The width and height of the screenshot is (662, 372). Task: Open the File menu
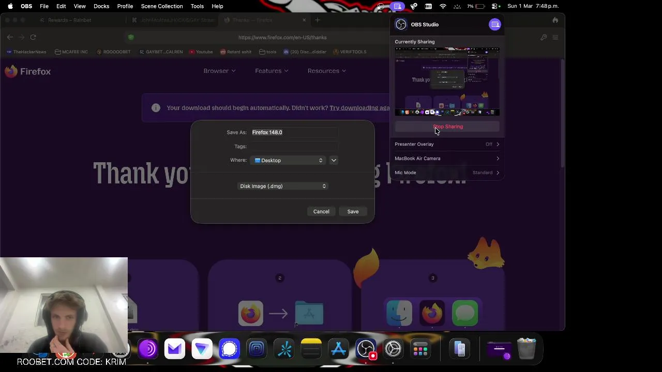click(44, 6)
